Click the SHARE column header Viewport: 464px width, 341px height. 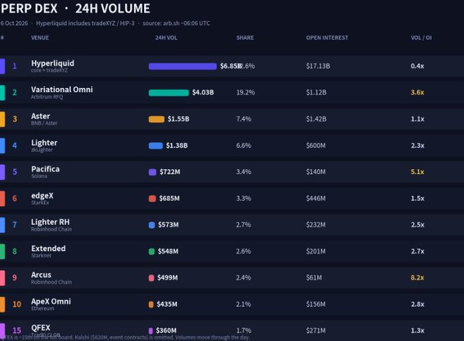pyautogui.click(x=245, y=38)
